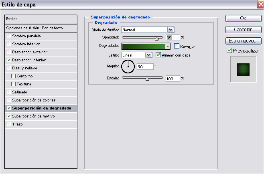Click the Opacidad slider handle
264x174 pixels.
point(157,38)
